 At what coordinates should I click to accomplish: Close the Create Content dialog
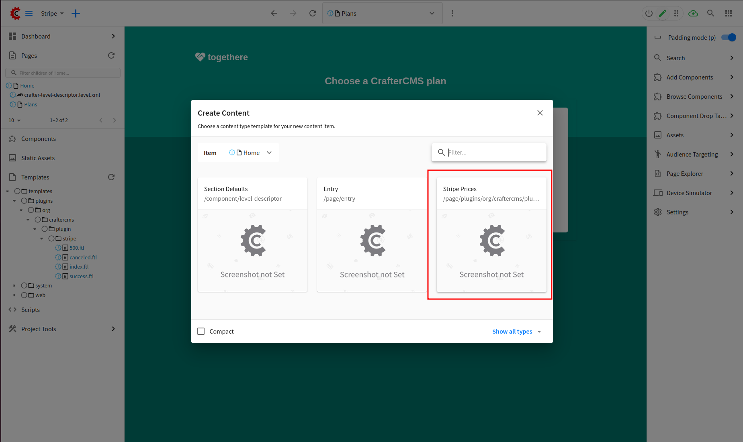(x=540, y=113)
